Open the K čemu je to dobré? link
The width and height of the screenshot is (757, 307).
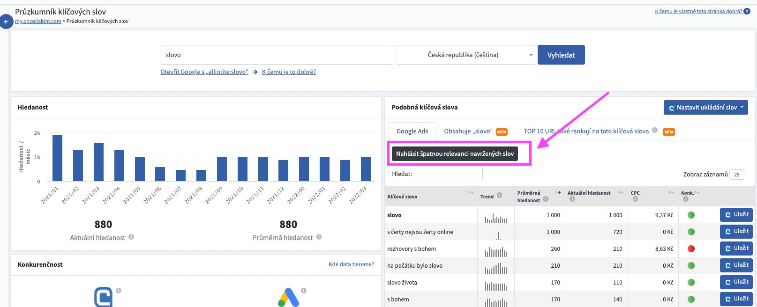pyautogui.click(x=289, y=72)
